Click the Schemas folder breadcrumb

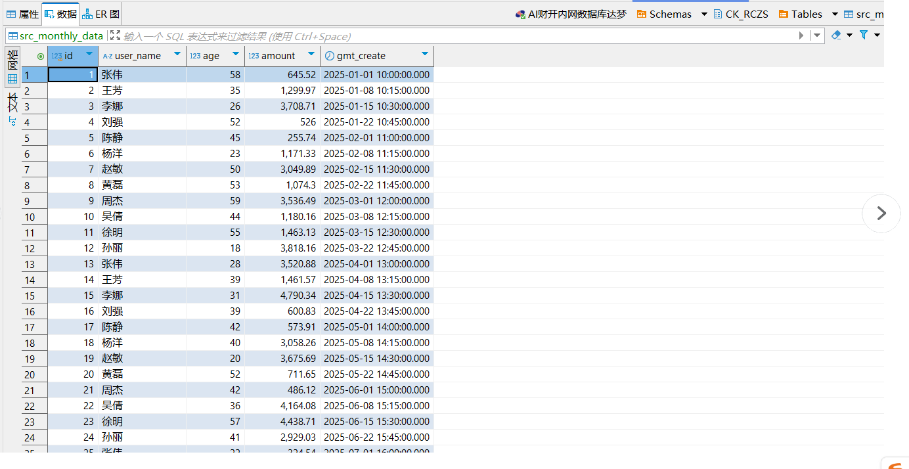[x=664, y=14]
